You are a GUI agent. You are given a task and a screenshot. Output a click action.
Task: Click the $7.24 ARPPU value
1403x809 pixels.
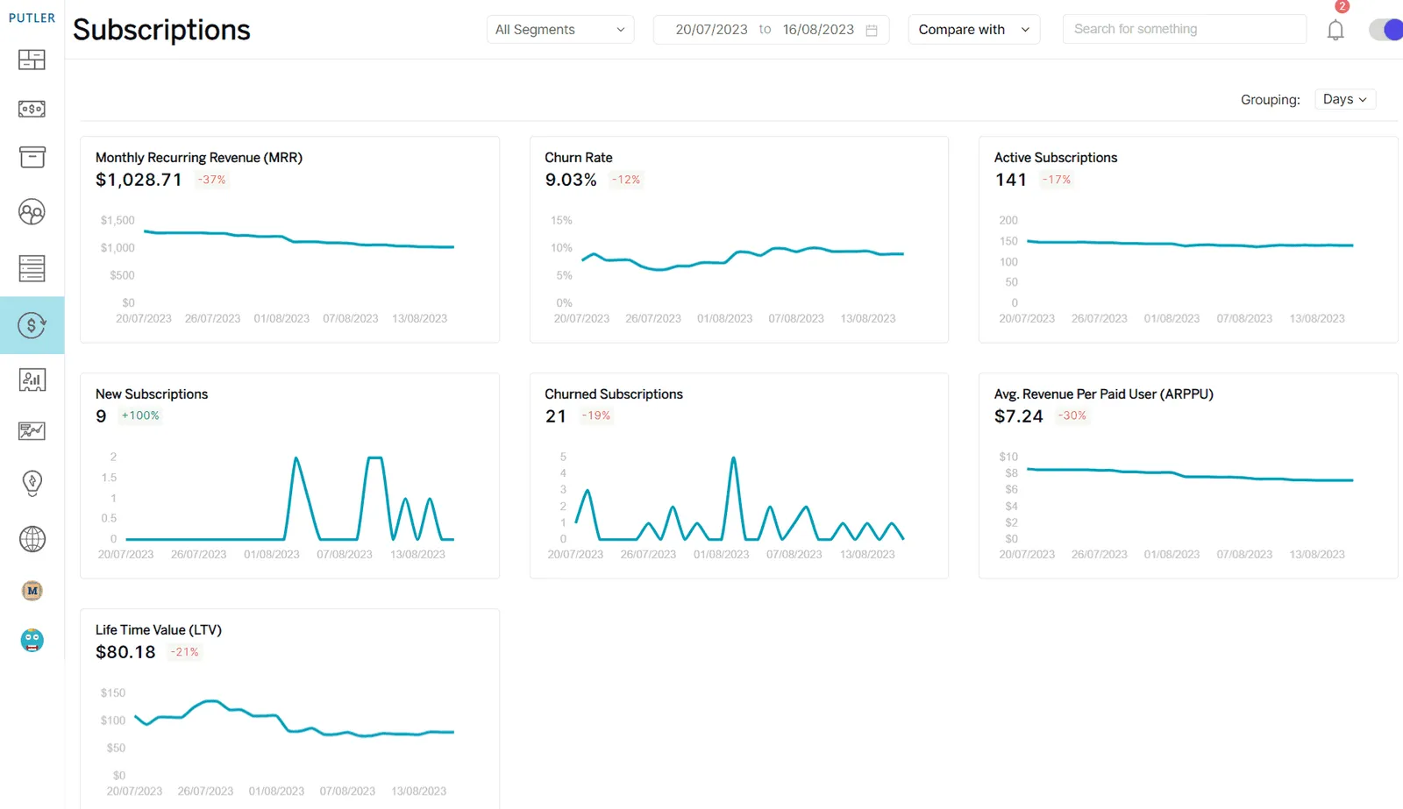tap(1019, 416)
